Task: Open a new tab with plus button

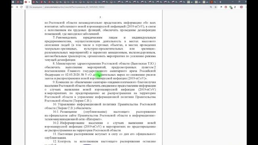Action: (221, 2)
